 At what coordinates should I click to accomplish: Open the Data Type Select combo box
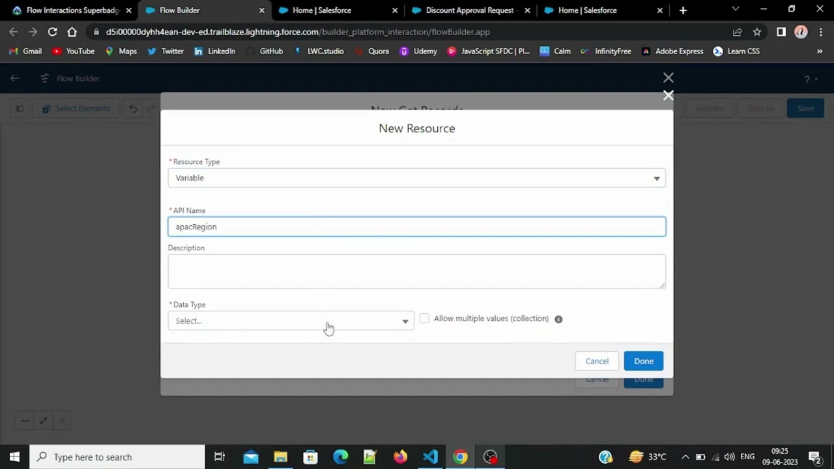[291, 320]
